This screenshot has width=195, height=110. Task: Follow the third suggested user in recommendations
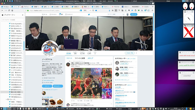point(124,75)
